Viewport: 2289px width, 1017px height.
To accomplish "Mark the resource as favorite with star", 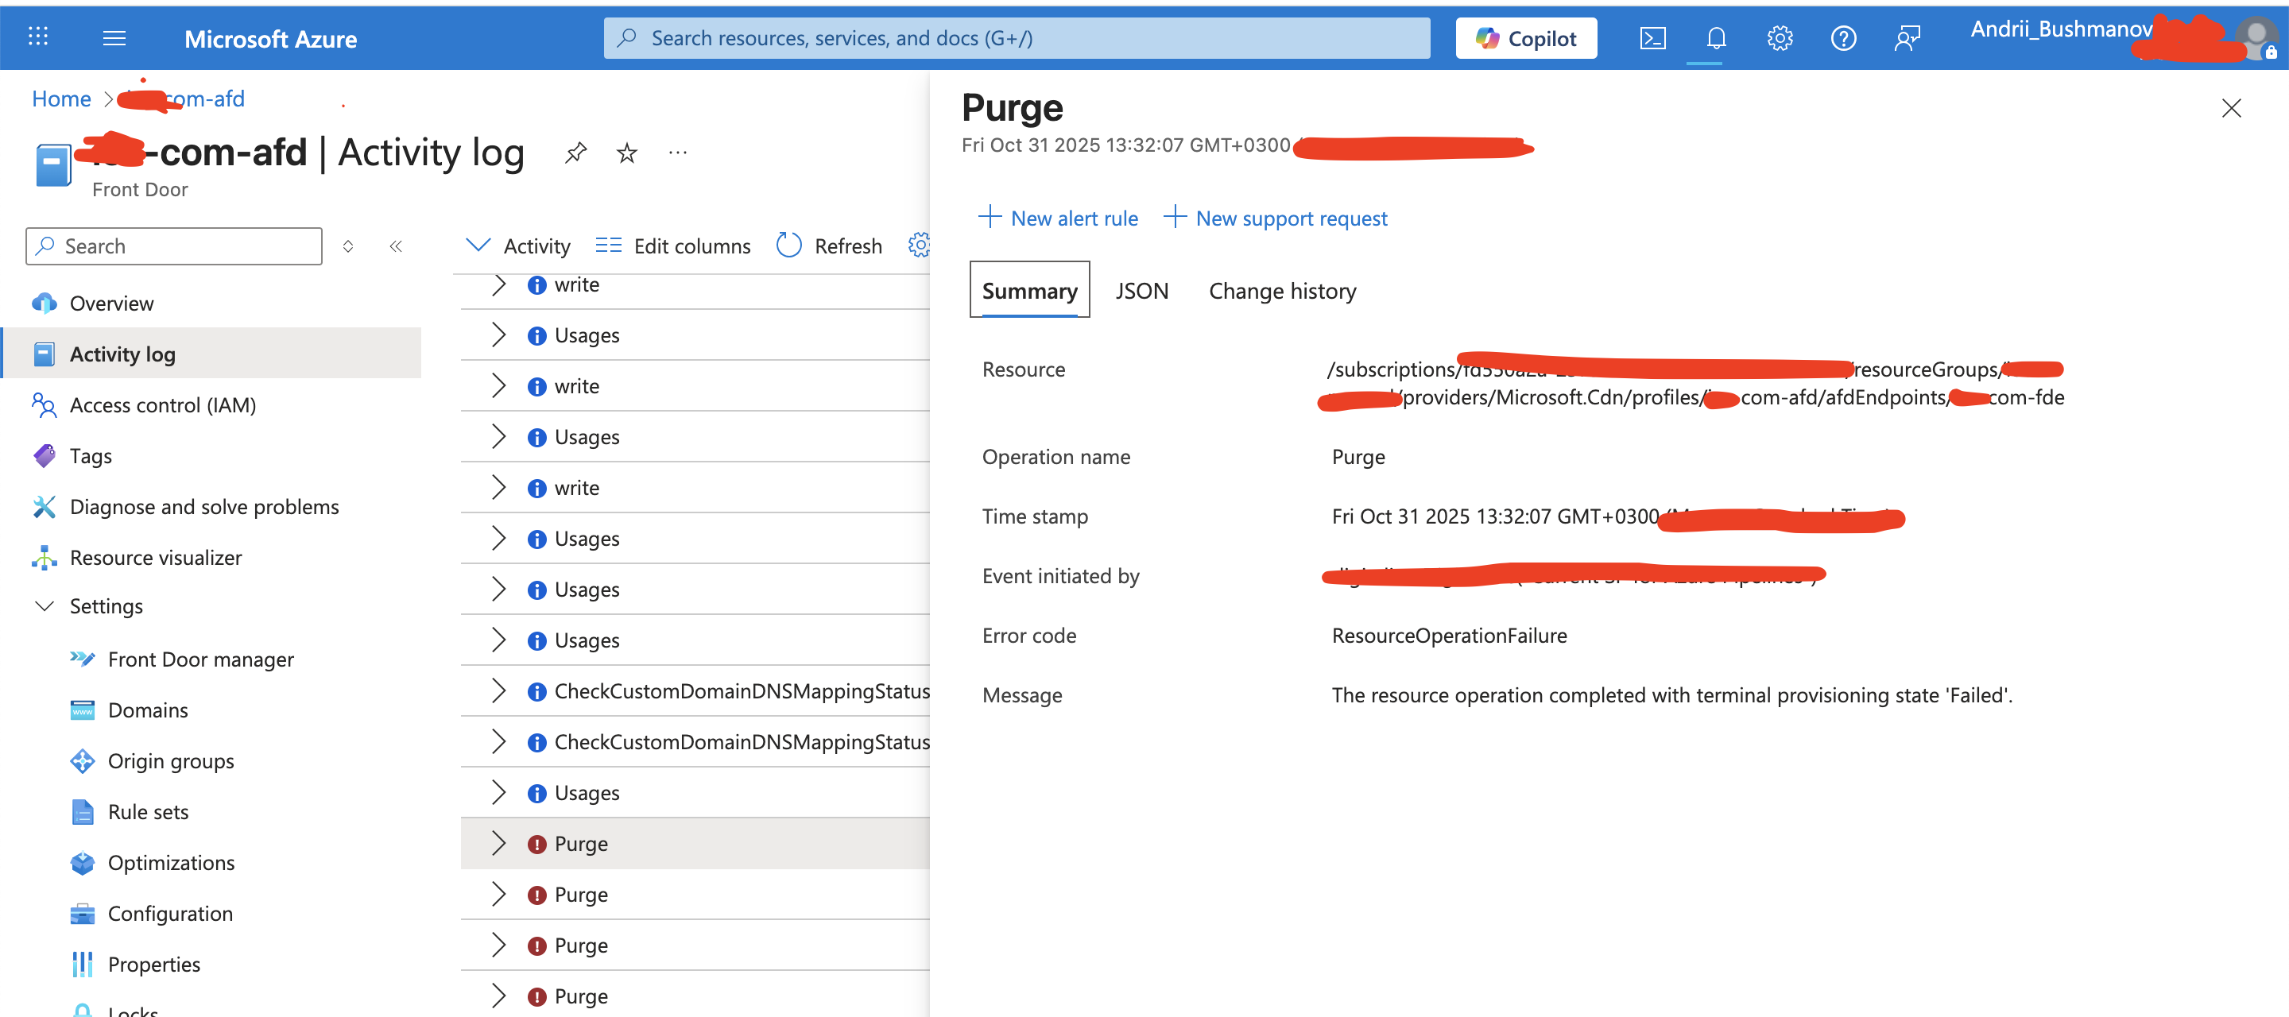I will [x=627, y=153].
